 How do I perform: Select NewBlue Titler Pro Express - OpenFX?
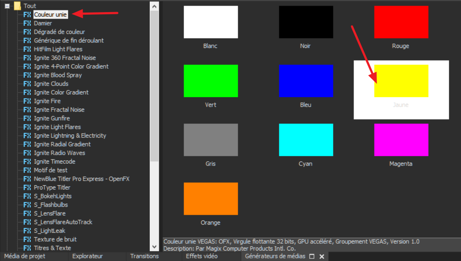(82, 179)
